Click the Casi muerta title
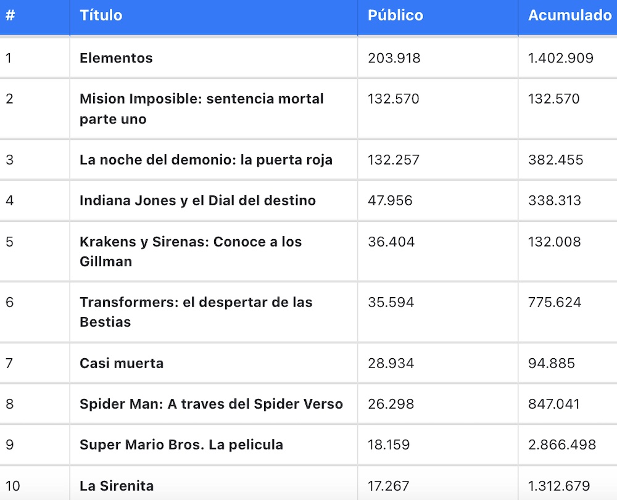Image resolution: width=617 pixels, height=500 pixels. 122,363
